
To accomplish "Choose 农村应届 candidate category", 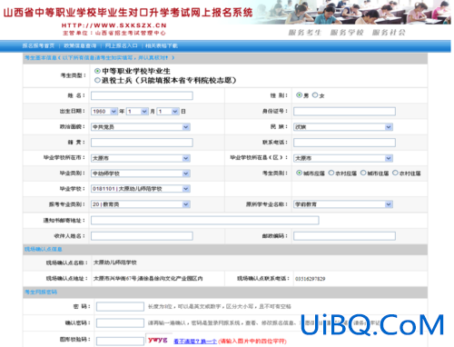I will (x=331, y=173).
